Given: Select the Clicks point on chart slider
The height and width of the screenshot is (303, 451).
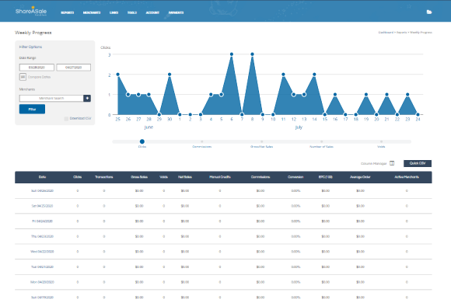Looking at the screenshot, I should click(x=142, y=141).
